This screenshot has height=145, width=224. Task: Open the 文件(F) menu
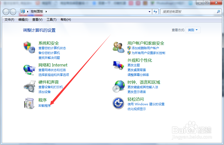(x=9, y=20)
